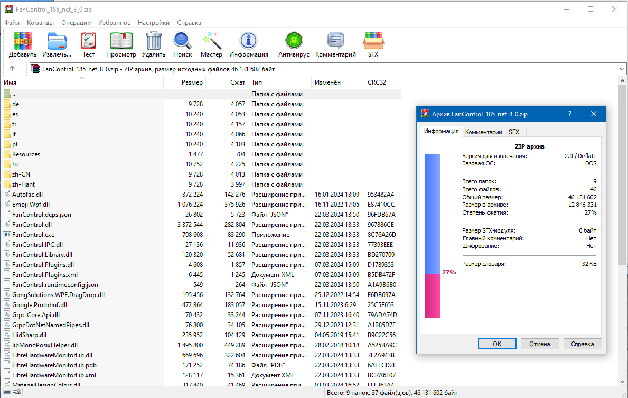Screen dimensions: 628x398
Task: Click the Извлечь (Extract) toolbar icon
Action: coord(57,41)
